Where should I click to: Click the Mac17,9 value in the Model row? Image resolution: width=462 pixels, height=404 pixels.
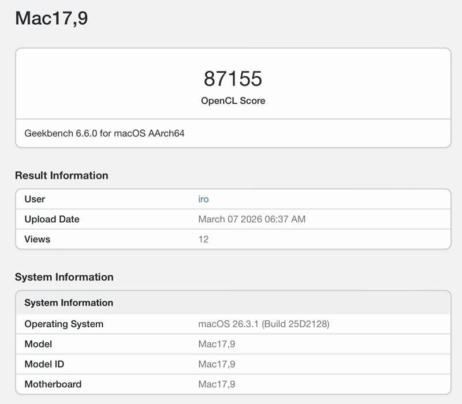click(x=217, y=344)
